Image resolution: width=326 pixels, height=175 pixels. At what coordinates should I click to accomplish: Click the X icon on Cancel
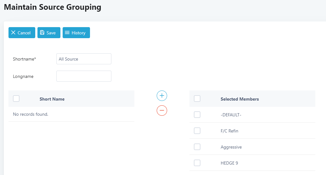click(13, 33)
